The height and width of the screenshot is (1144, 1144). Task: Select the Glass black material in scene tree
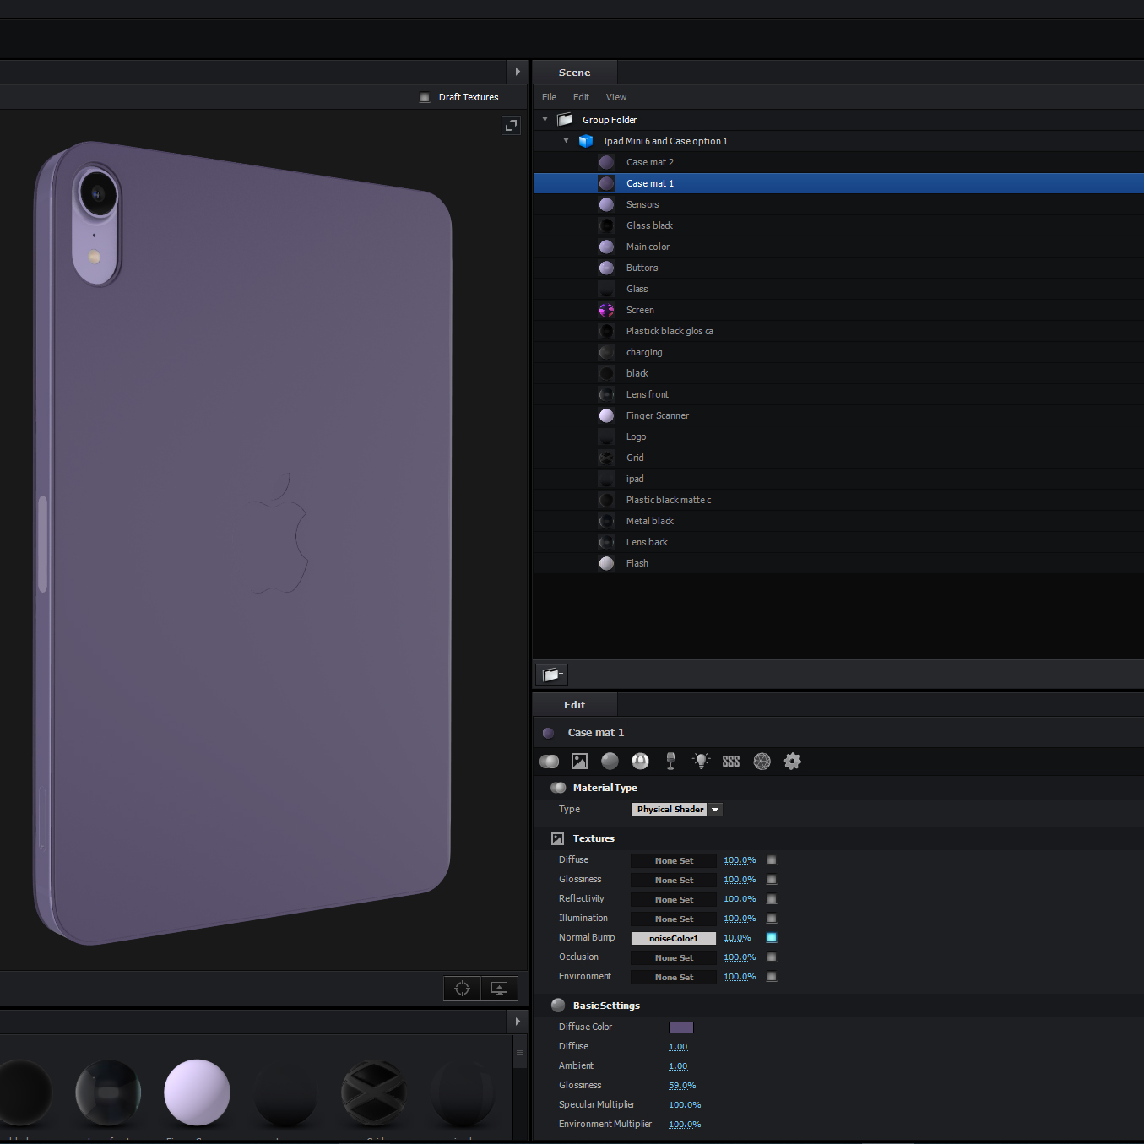[838, 225]
